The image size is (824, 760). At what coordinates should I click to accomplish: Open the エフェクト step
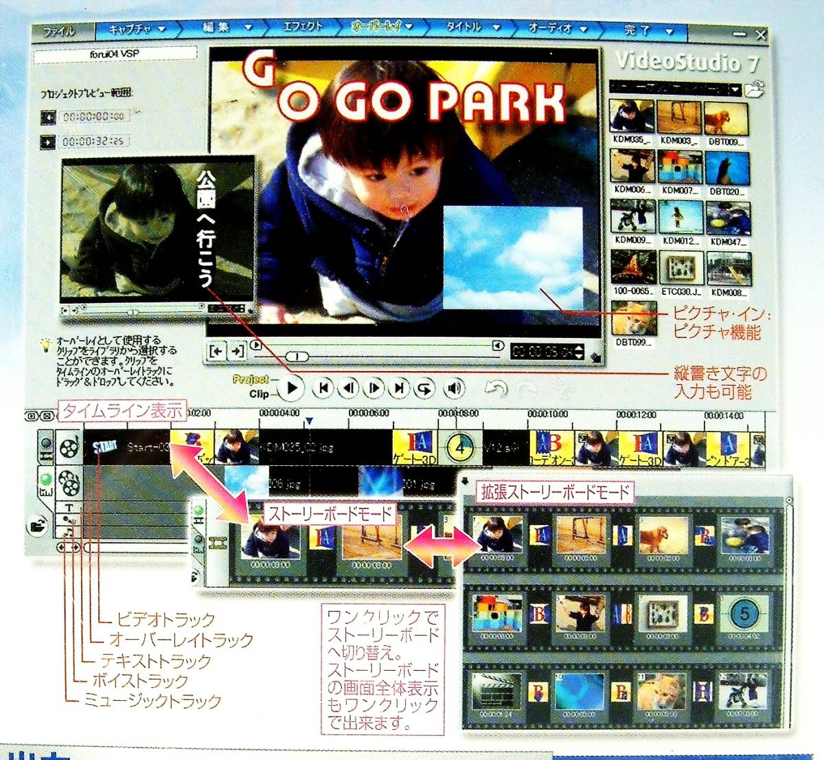coord(302,27)
